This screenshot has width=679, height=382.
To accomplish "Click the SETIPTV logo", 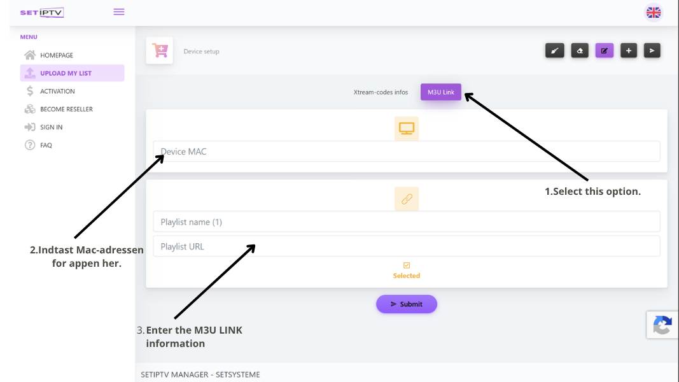I will pyautogui.click(x=42, y=13).
